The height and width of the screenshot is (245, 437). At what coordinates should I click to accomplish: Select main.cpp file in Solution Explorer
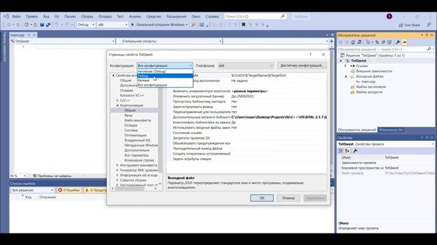point(368,82)
